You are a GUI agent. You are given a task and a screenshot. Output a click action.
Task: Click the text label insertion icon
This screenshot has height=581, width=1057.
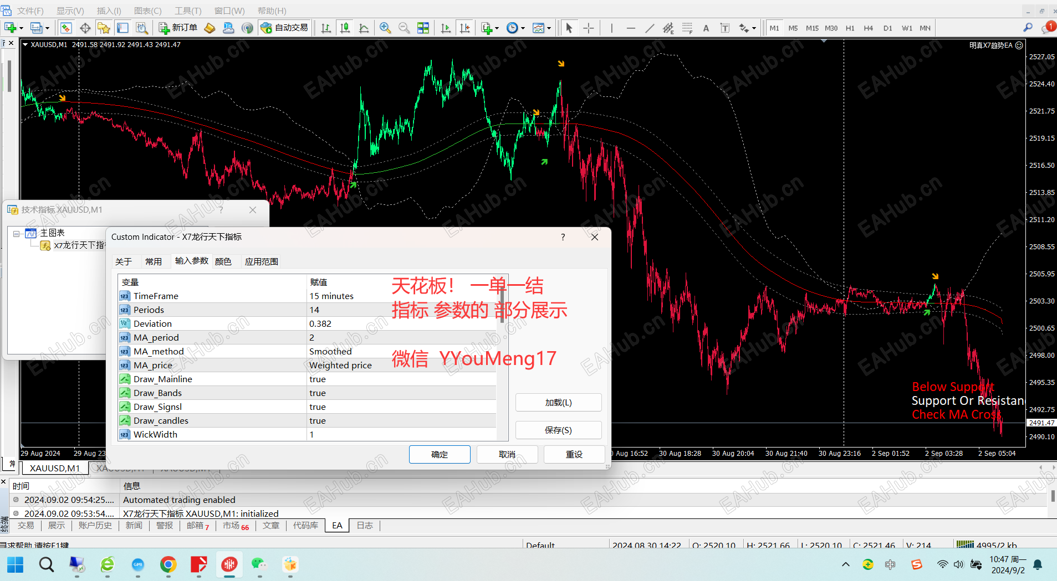pos(725,28)
